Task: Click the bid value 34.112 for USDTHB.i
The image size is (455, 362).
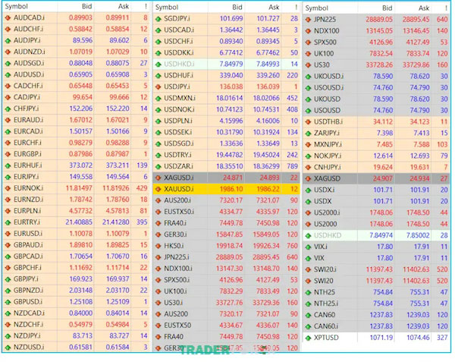Action: coord(383,122)
